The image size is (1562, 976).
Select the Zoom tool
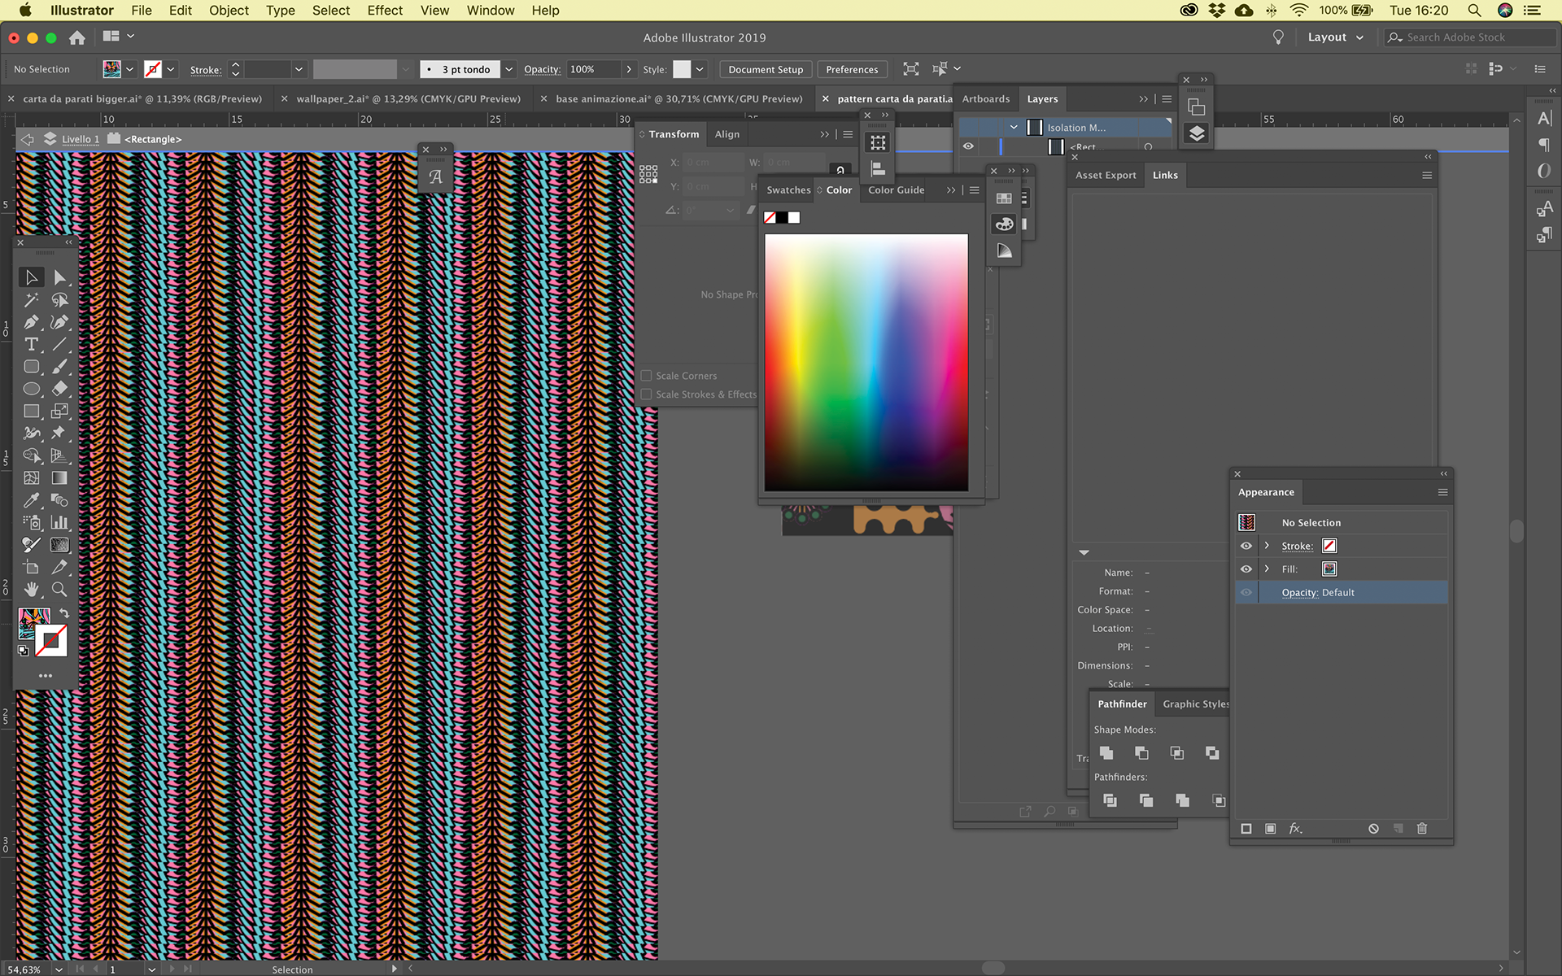click(59, 590)
